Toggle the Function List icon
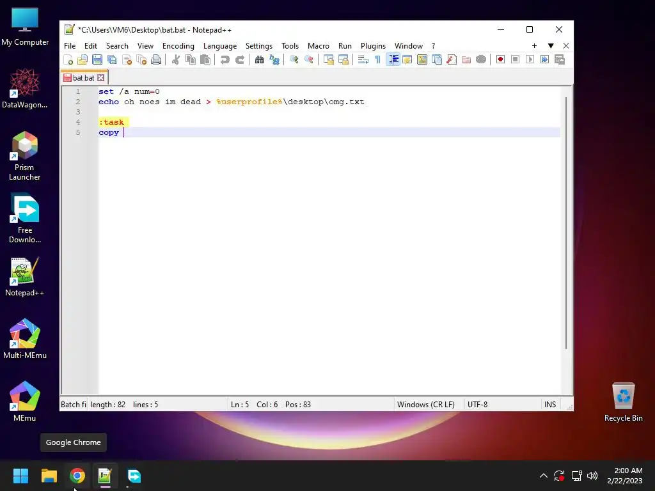 tap(452, 59)
